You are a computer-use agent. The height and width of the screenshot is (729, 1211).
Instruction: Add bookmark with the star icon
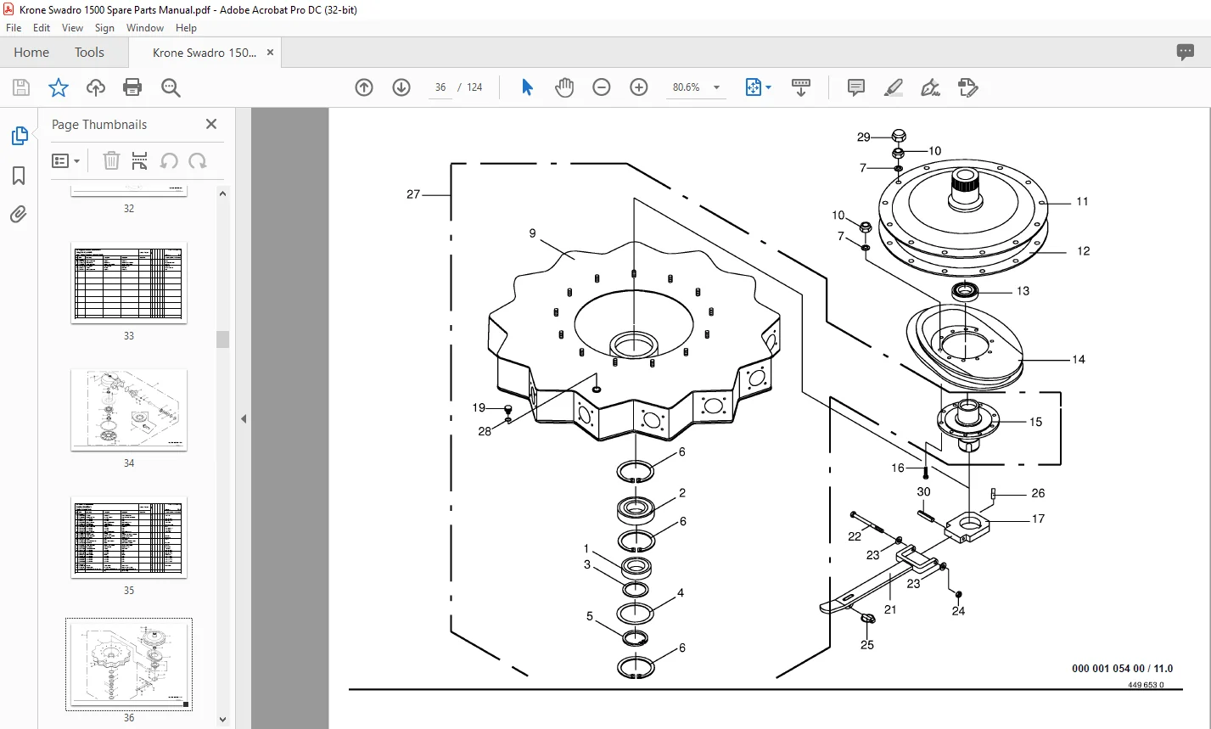pos(58,87)
